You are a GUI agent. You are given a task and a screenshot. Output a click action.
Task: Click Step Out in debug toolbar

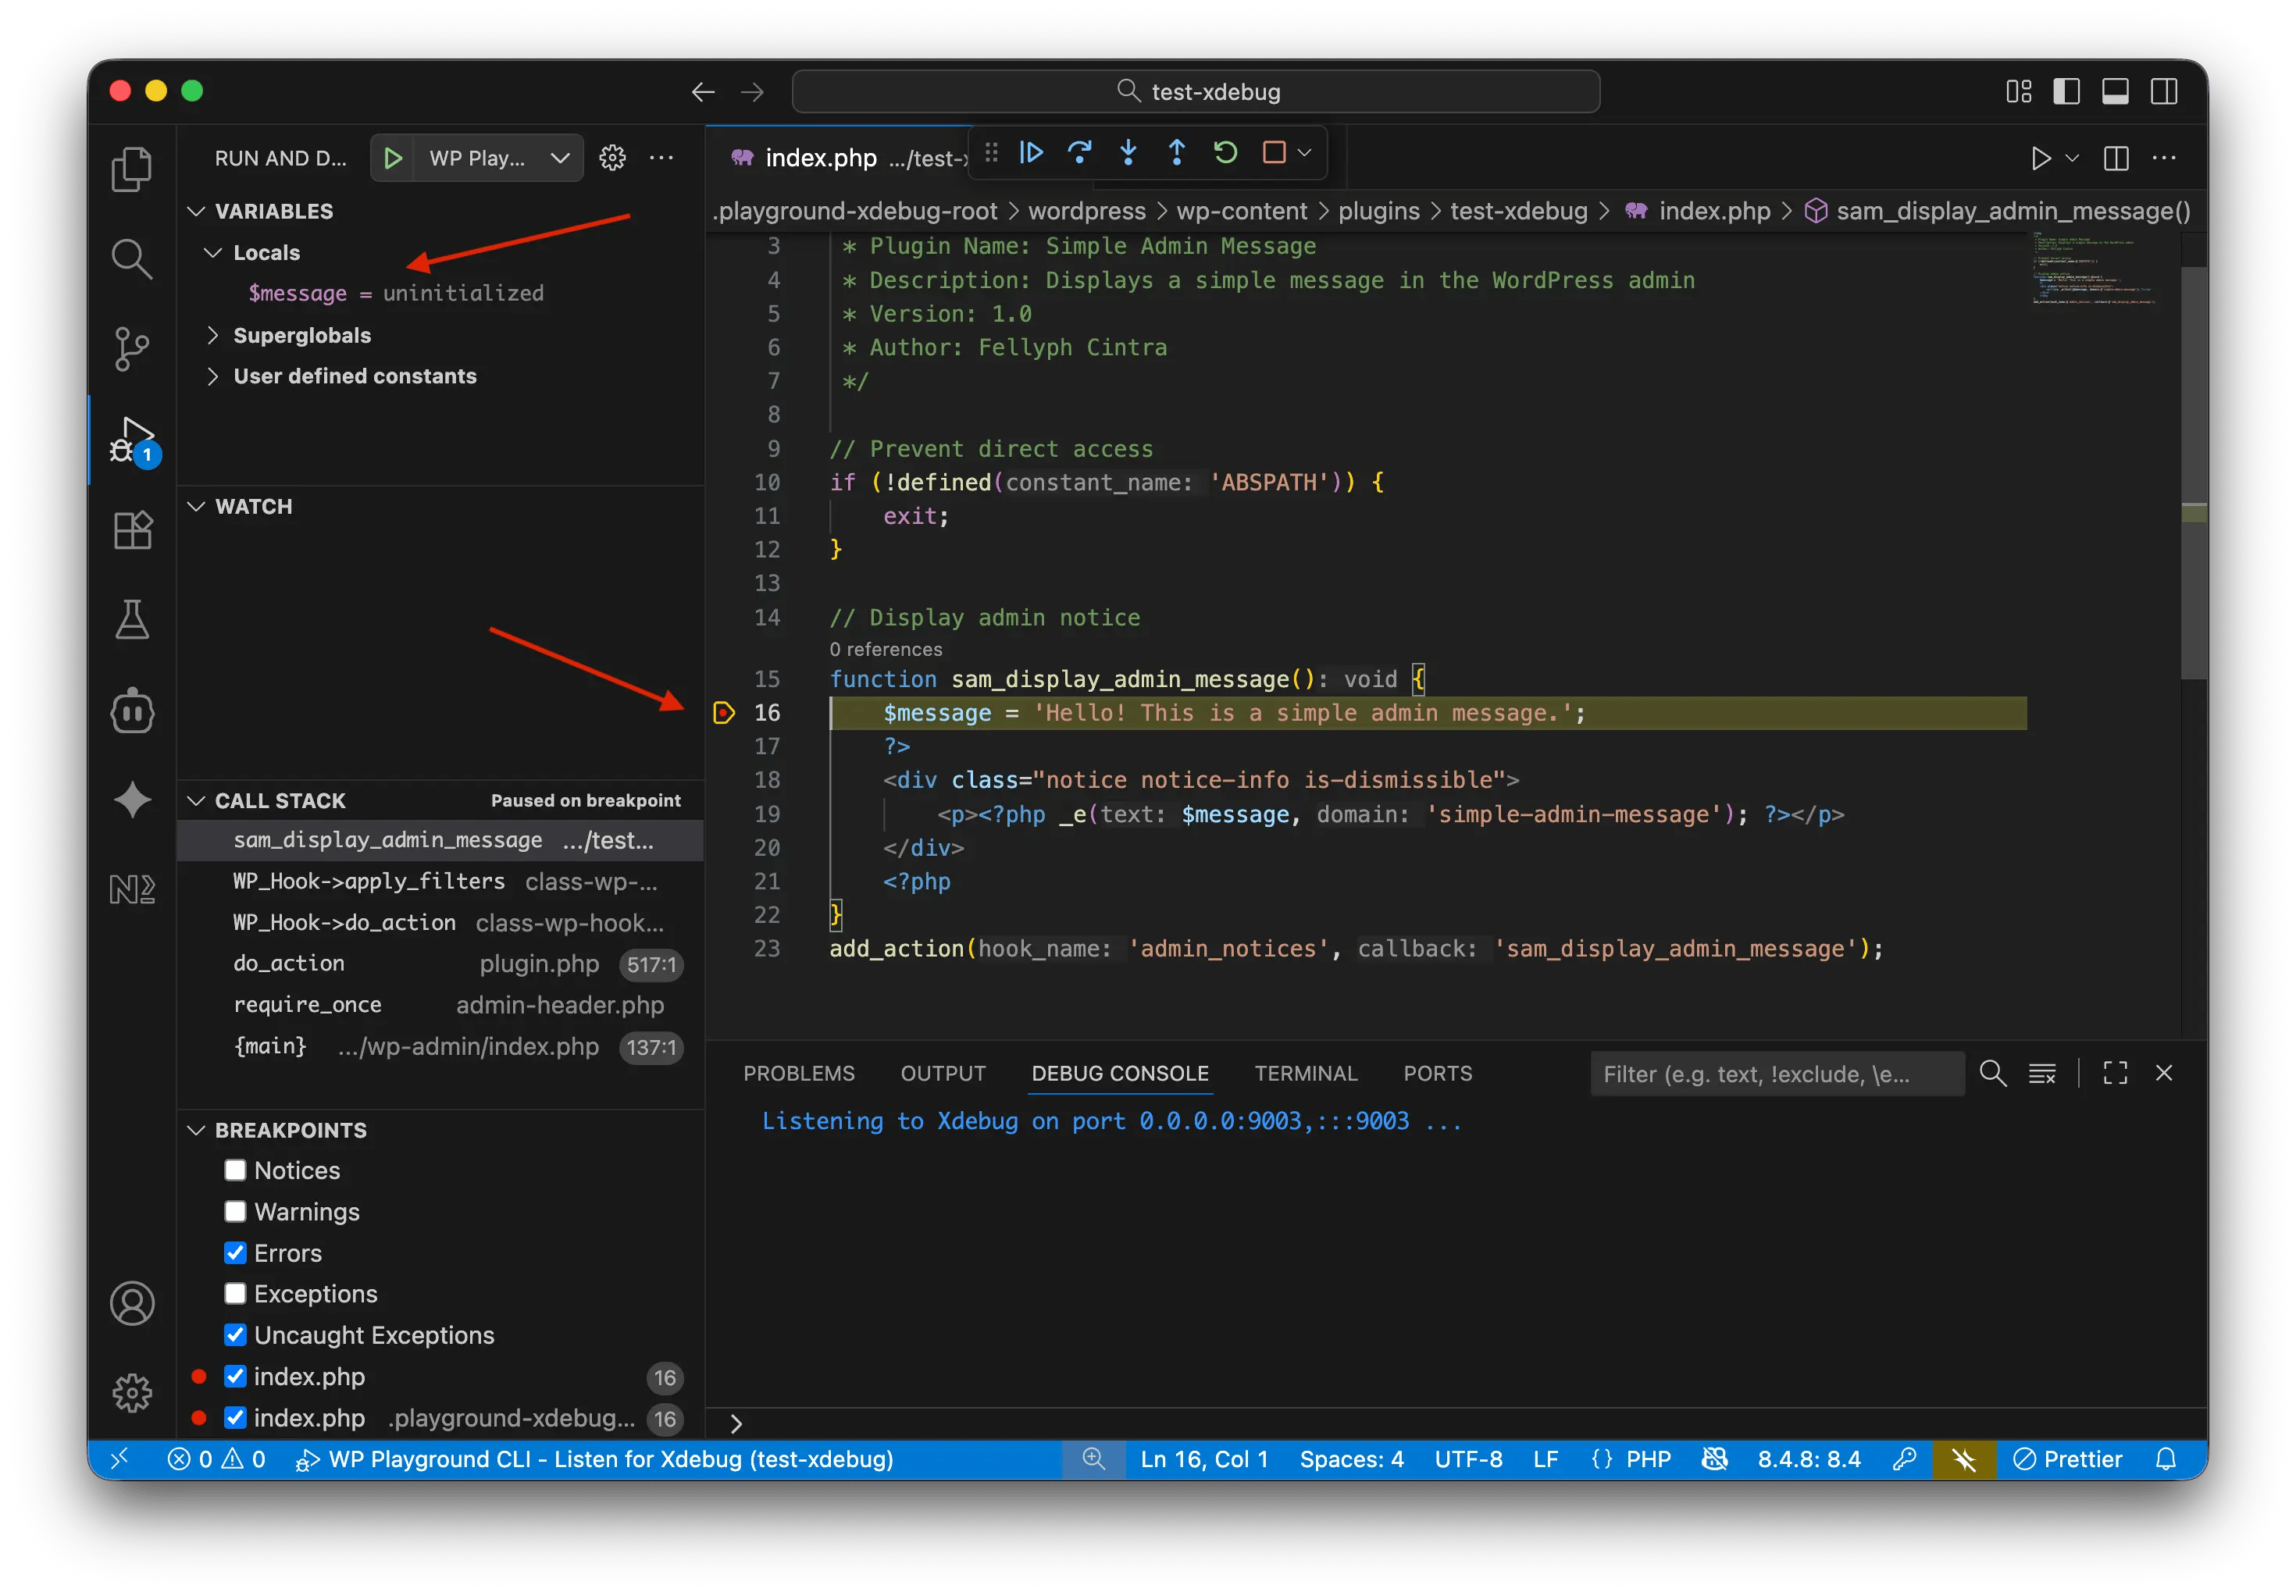tap(1177, 153)
